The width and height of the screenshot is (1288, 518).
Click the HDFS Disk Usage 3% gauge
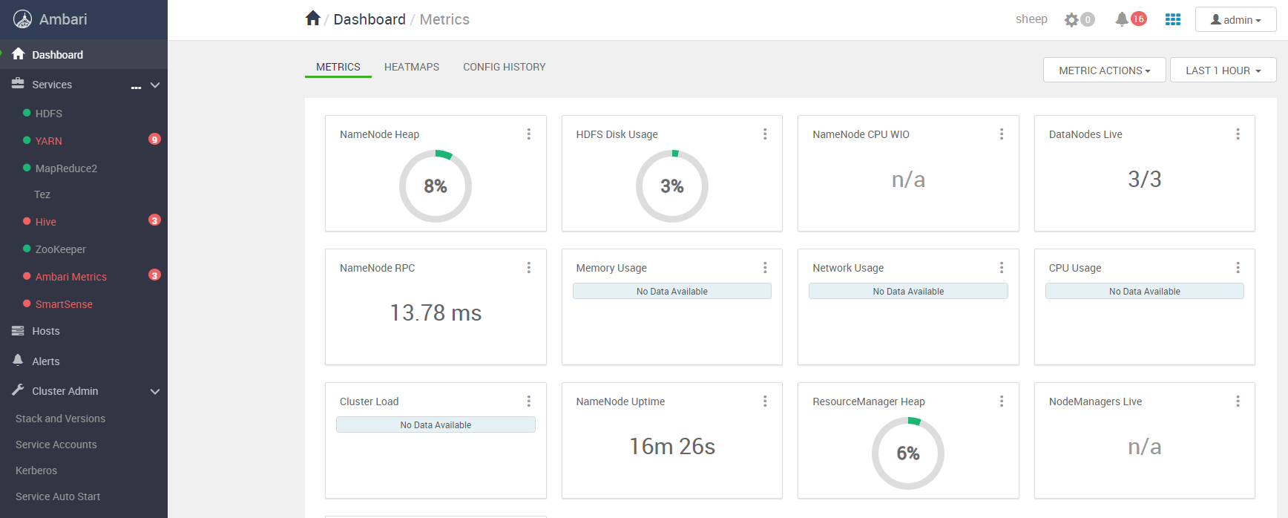[x=672, y=186]
